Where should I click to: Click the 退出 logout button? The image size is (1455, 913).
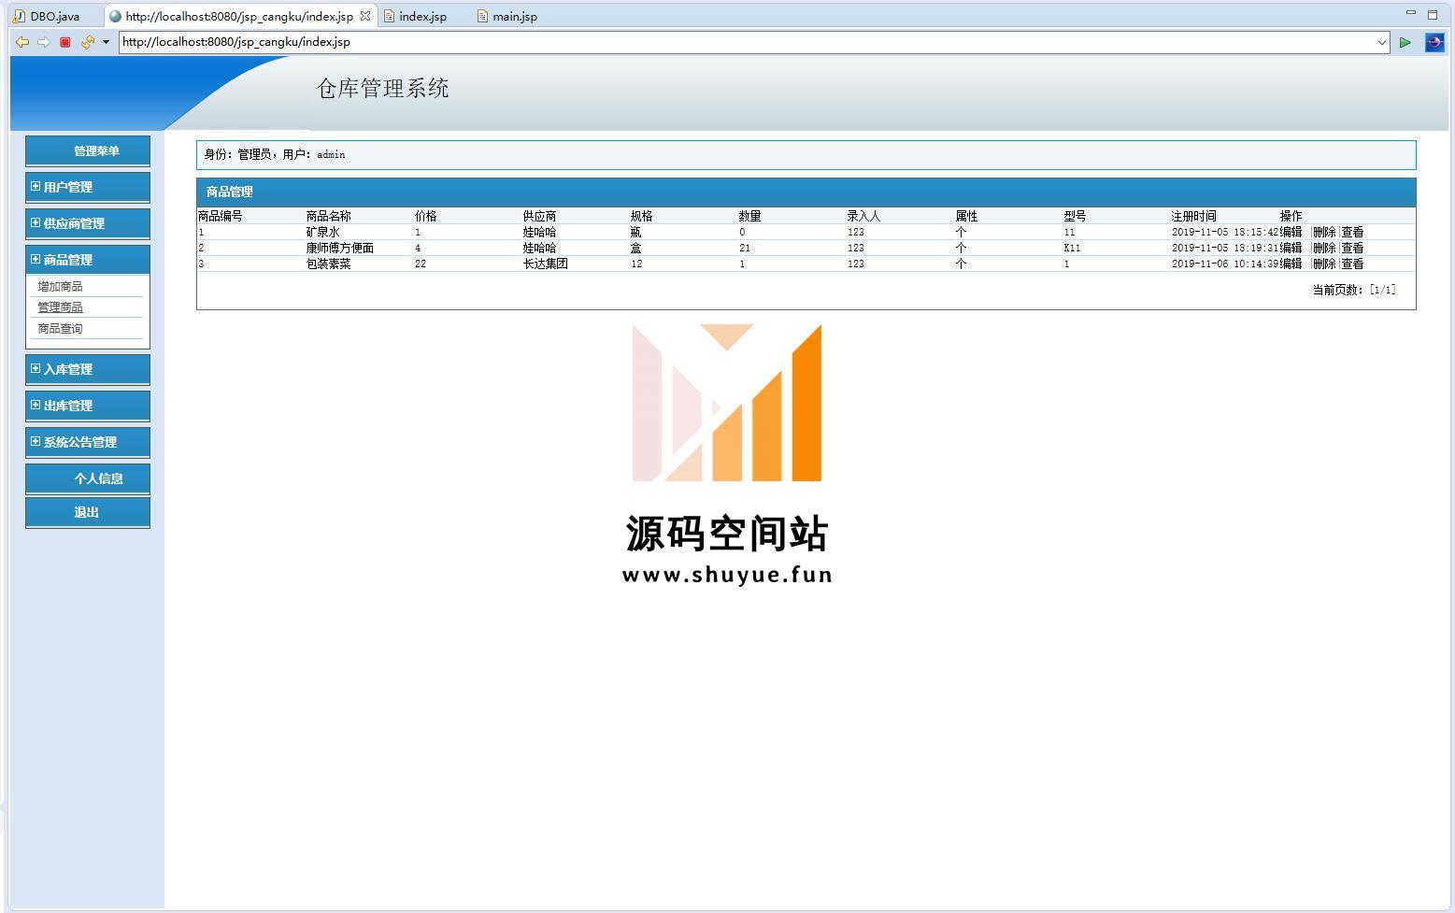88,512
